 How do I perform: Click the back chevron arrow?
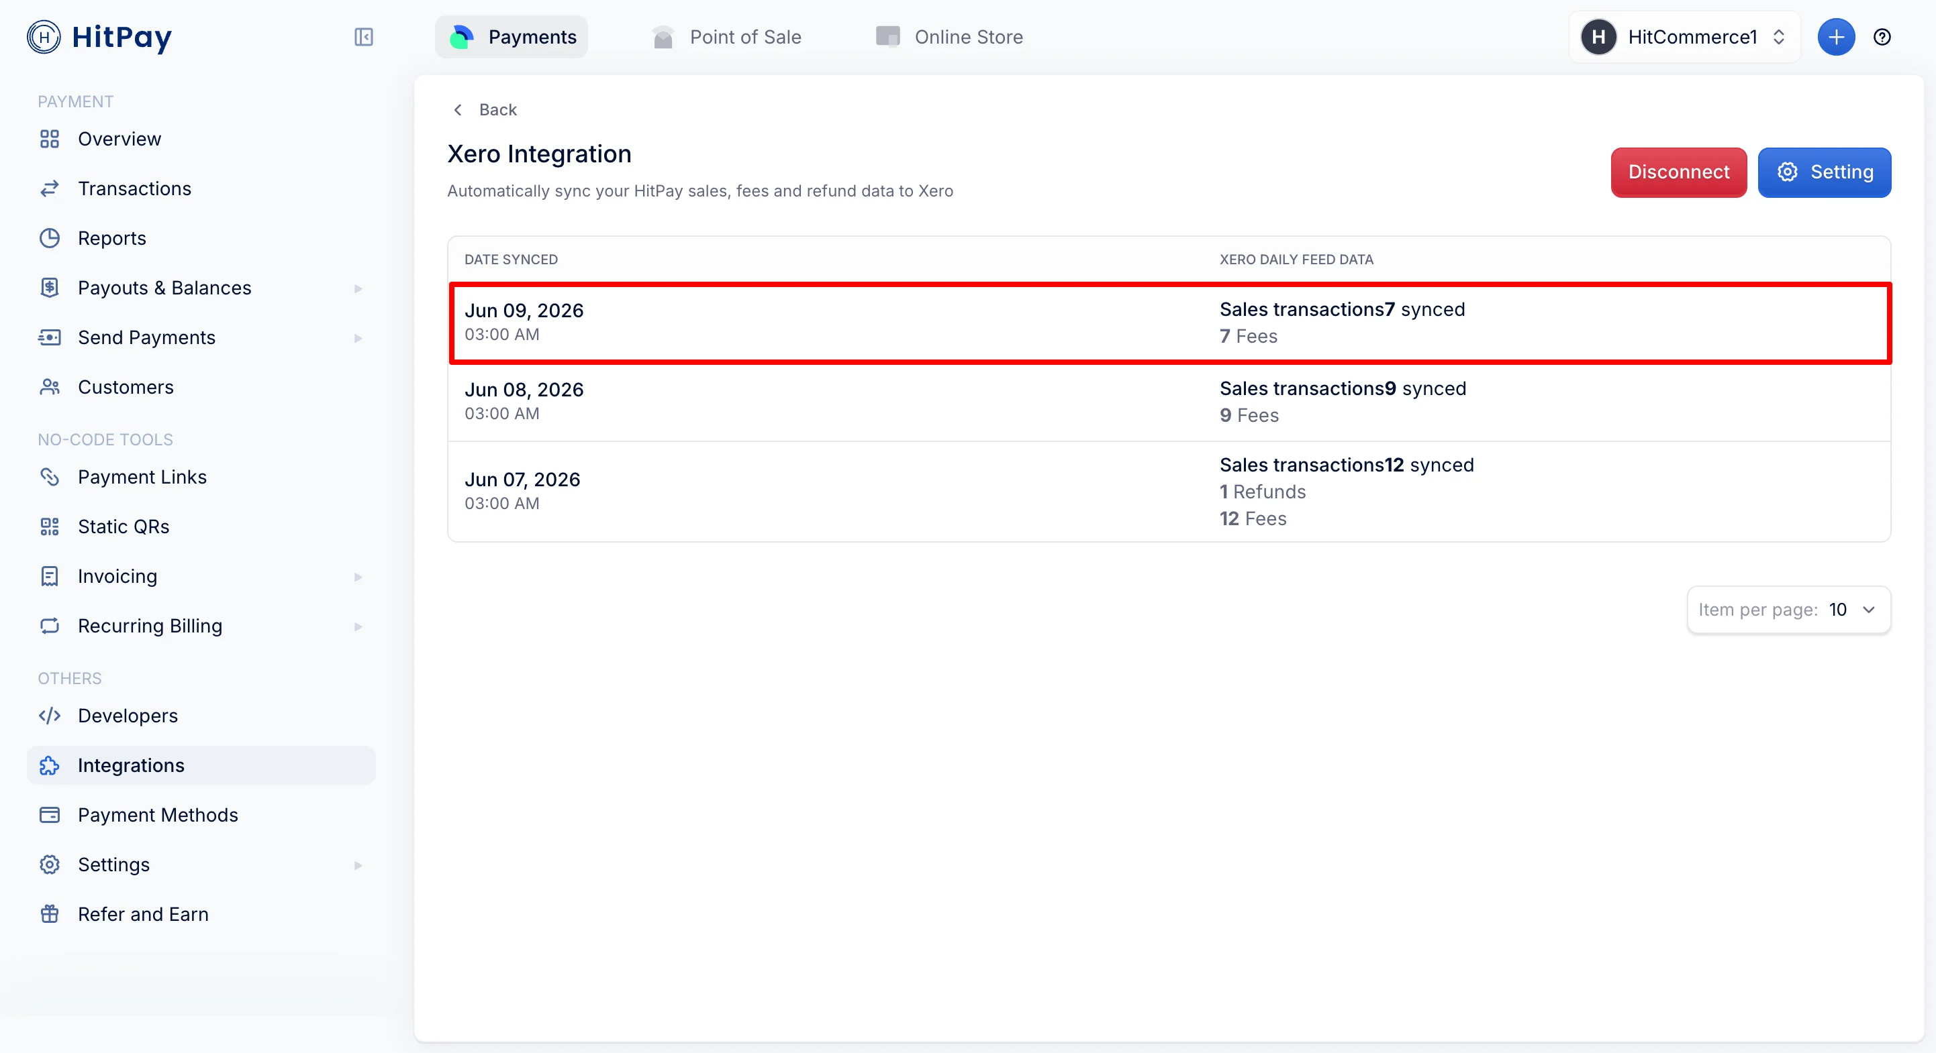click(458, 109)
